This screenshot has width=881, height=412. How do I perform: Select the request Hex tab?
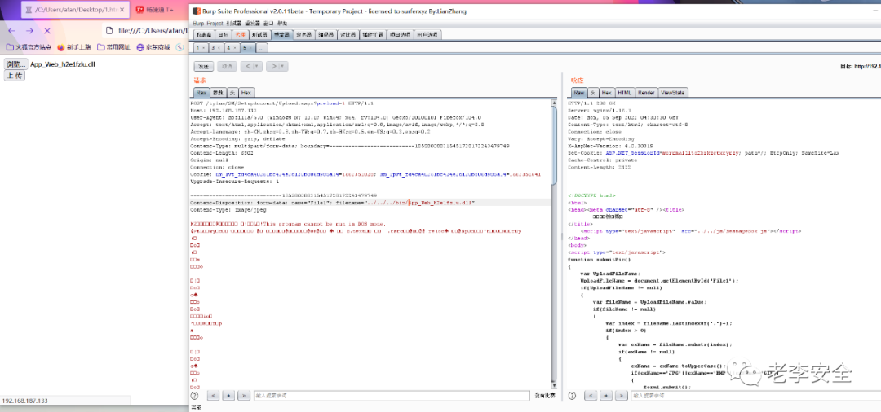[x=246, y=93]
